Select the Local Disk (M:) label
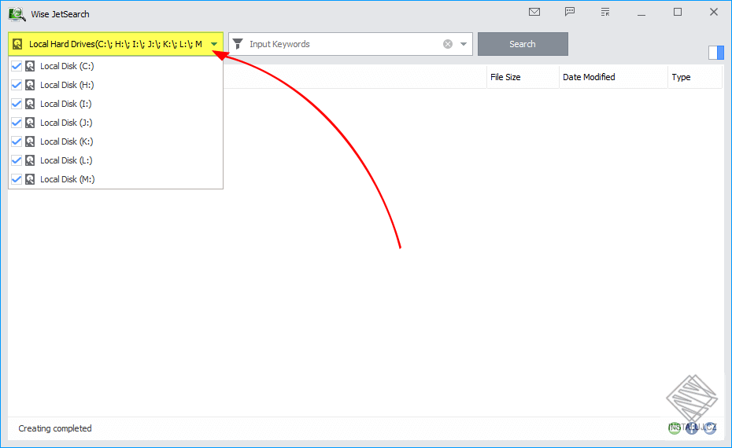The image size is (732, 448). click(x=68, y=179)
